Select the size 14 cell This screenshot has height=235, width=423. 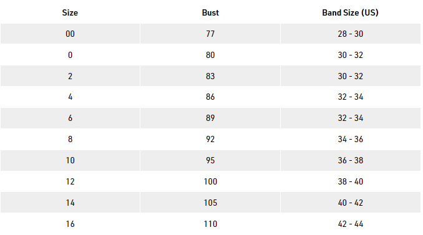click(x=70, y=203)
